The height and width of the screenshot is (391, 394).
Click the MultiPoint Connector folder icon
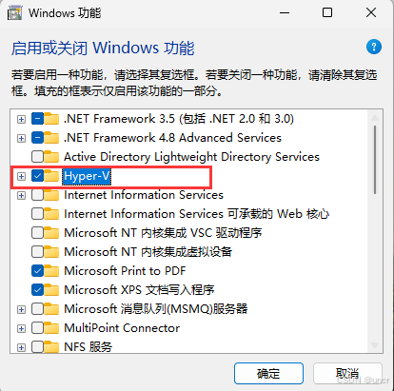51,328
